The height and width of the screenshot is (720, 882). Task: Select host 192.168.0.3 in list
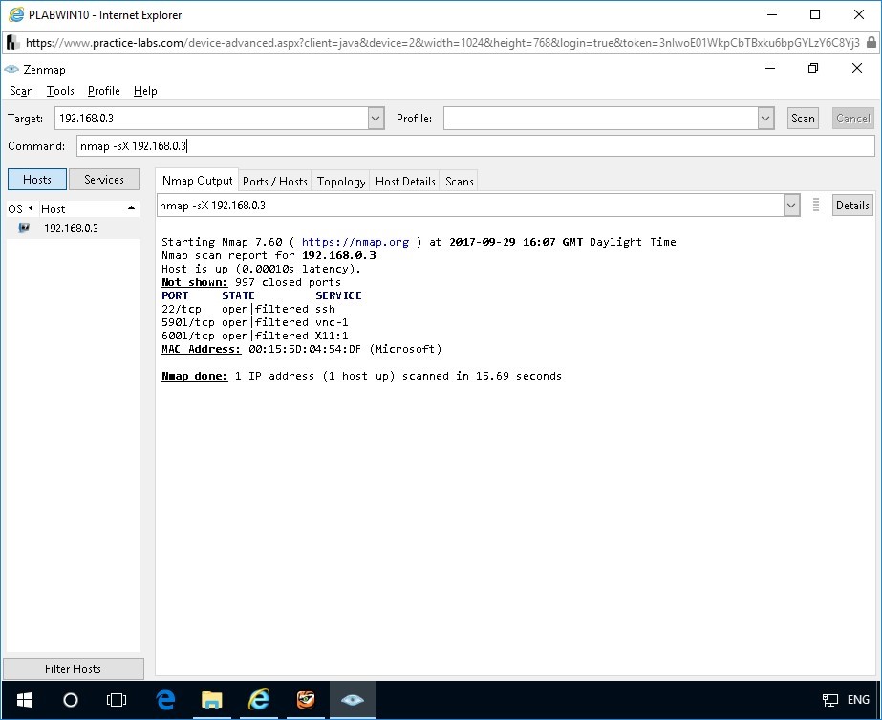[x=74, y=228]
